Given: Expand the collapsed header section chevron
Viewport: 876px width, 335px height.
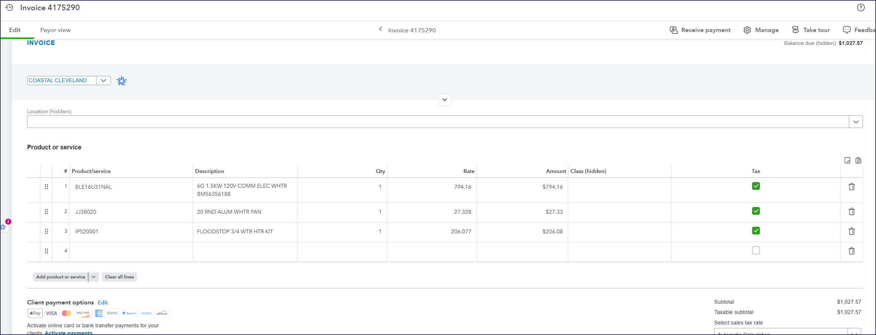Looking at the screenshot, I should click(x=445, y=100).
